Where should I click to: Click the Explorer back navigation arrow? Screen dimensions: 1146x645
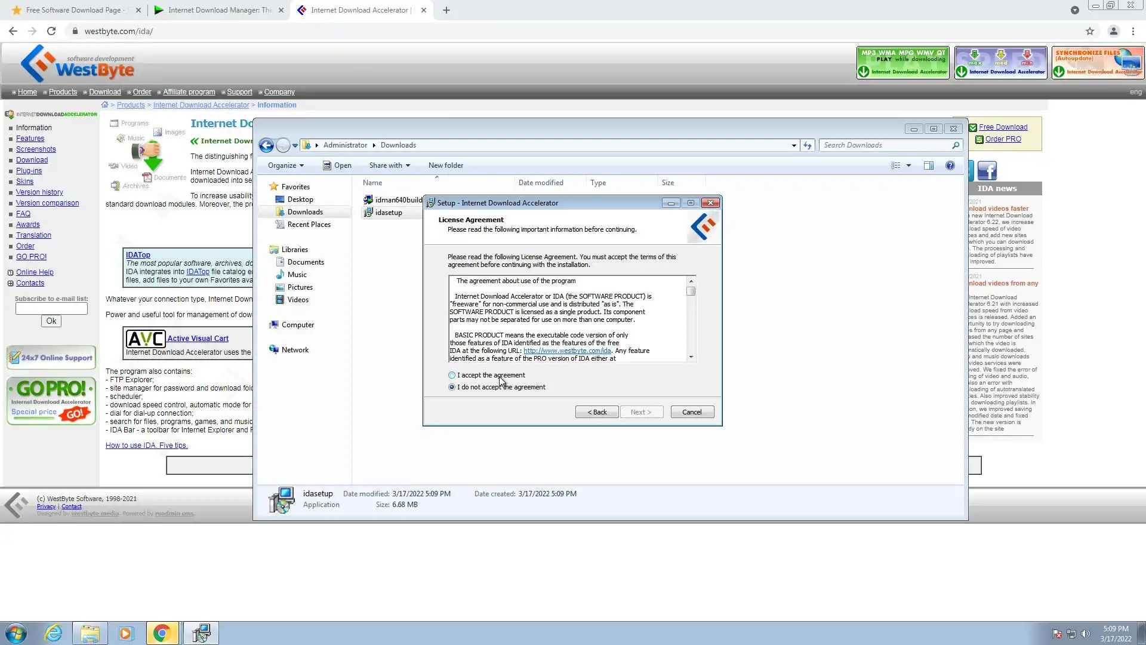[266, 145]
